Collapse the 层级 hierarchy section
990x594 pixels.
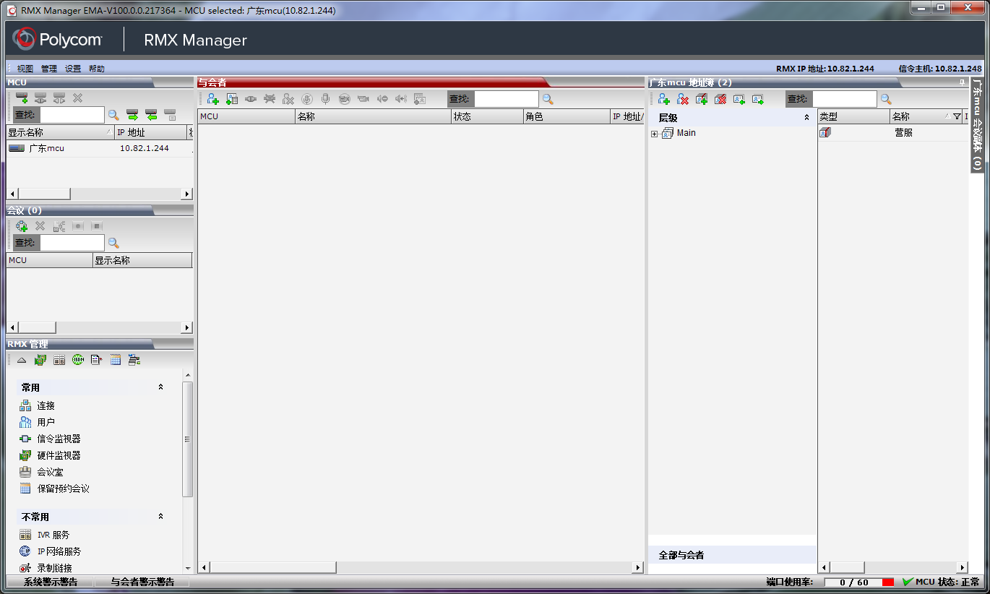806,117
